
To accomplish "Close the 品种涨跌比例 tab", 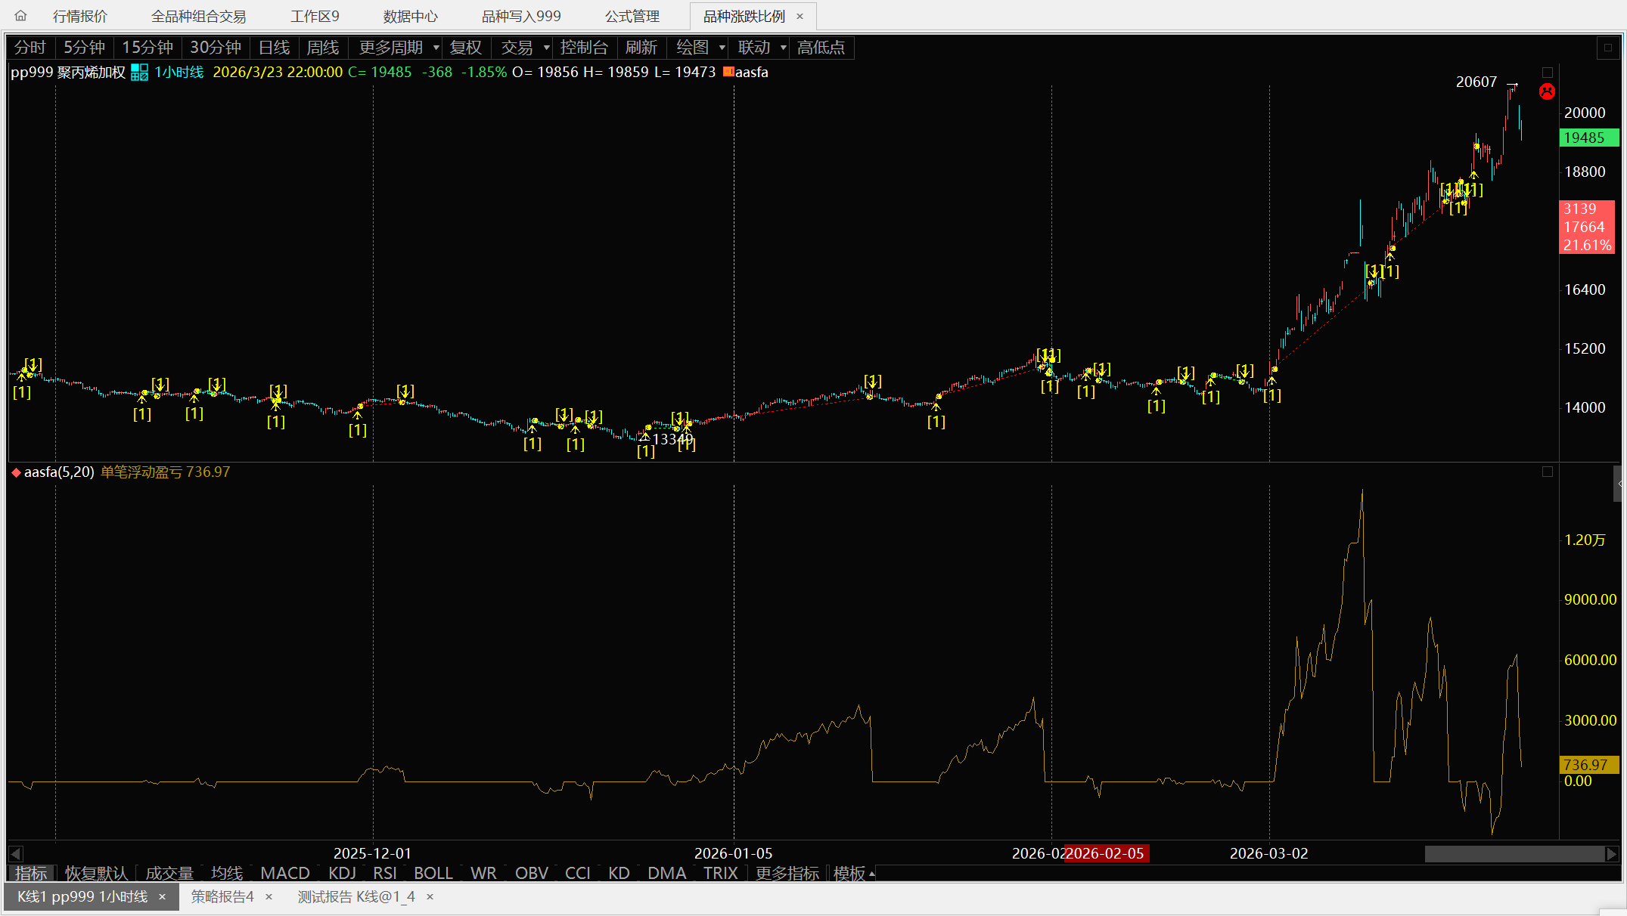I will (800, 16).
